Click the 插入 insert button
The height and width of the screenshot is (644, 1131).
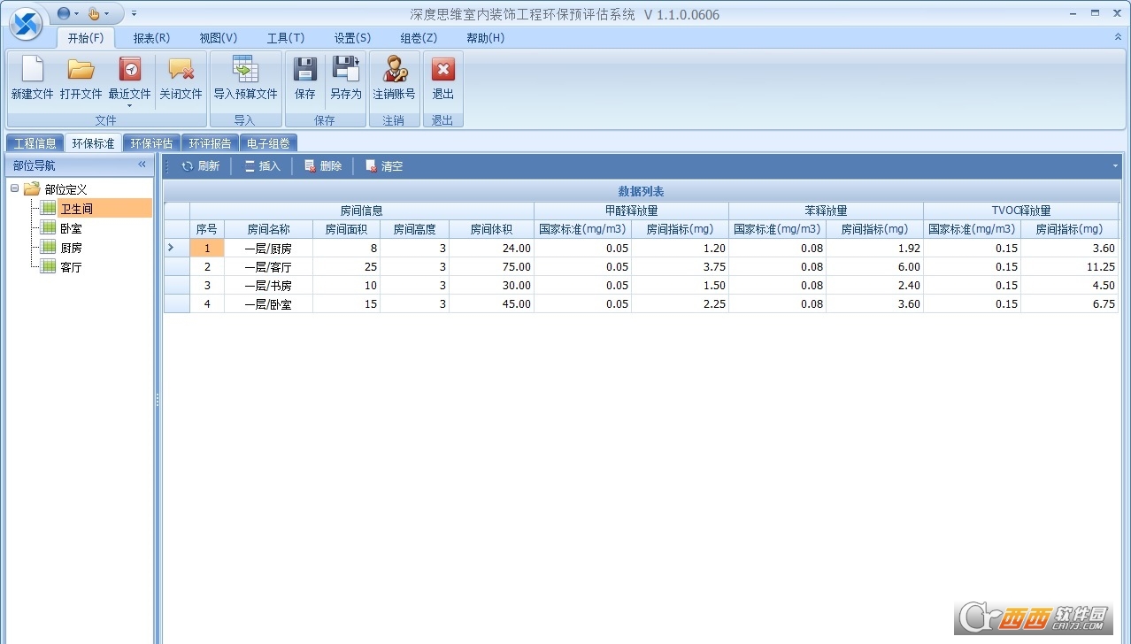(x=262, y=165)
